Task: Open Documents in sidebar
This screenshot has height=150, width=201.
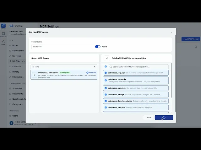Action: [18, 94]
